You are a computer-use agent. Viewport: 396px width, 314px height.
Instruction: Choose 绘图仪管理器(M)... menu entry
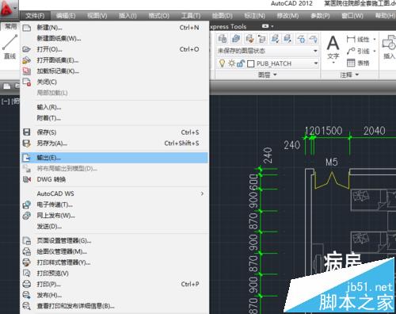[114, 251]
